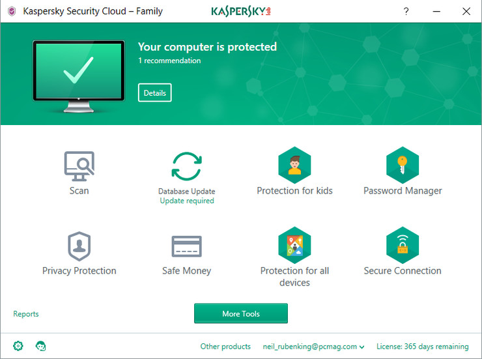The image size is (482, 359).
Task: Click the Password Manager label
Action: pos(403,191)
